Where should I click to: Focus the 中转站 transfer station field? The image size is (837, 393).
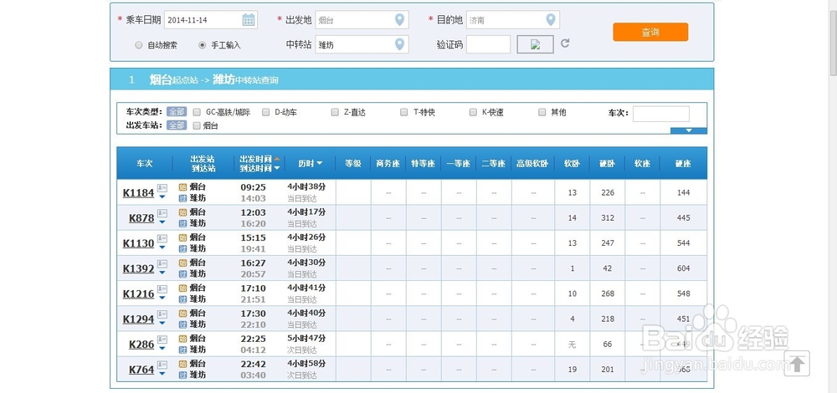tap(362, 44)
